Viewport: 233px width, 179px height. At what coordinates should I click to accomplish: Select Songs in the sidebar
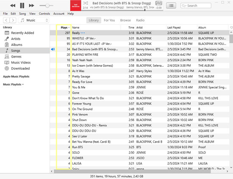(x=25, y=51)
